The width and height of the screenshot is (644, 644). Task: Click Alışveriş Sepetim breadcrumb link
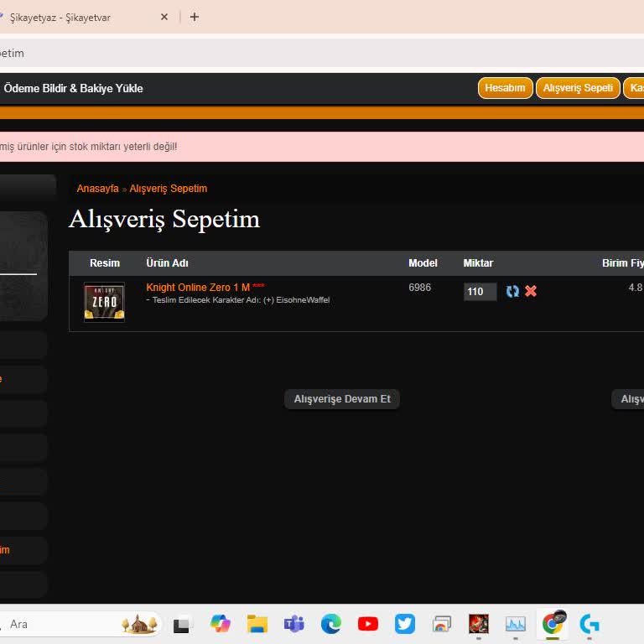coord(169,189)
